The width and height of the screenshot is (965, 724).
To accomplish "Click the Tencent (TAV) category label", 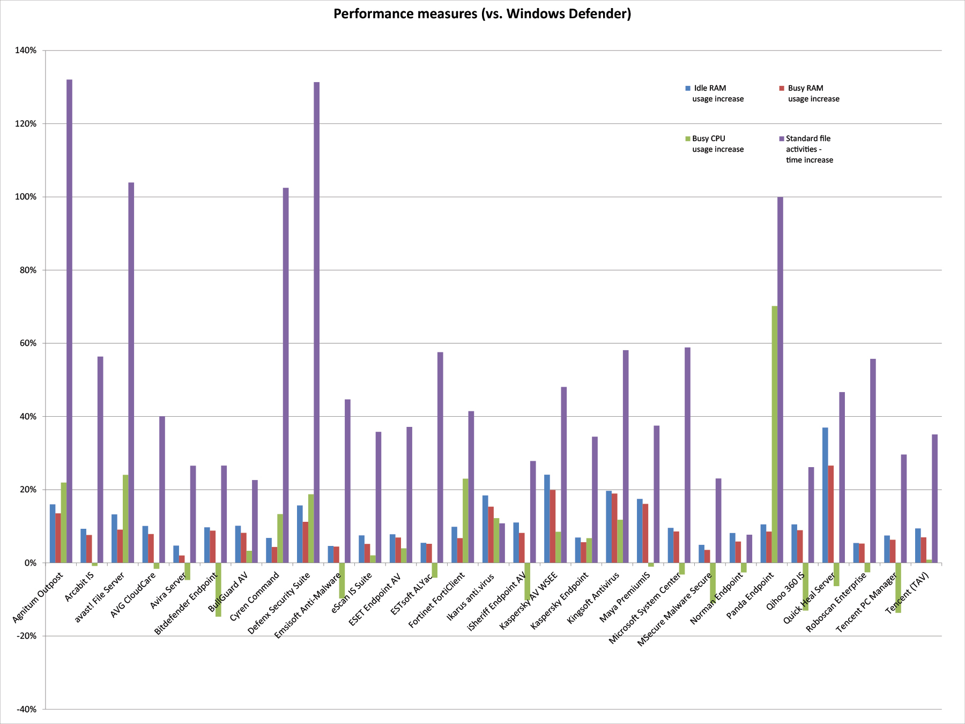I will point(907,593).
